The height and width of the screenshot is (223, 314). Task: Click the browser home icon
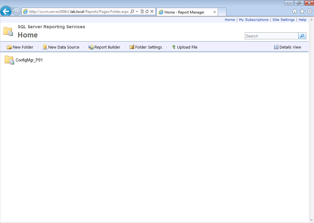pyautogui.click(x=295, y=11)
